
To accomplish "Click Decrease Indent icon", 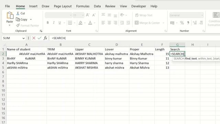I will 122,23.
